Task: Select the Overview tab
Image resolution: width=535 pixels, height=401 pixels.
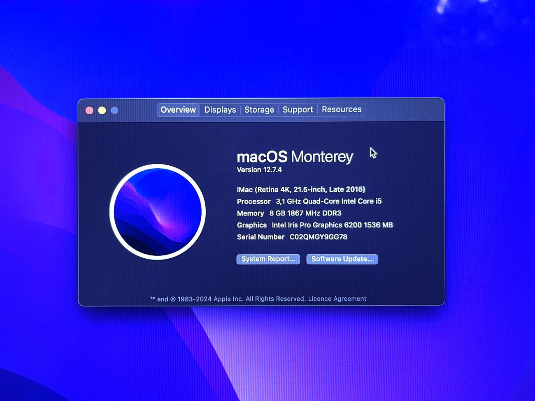Action: [178, 110]
